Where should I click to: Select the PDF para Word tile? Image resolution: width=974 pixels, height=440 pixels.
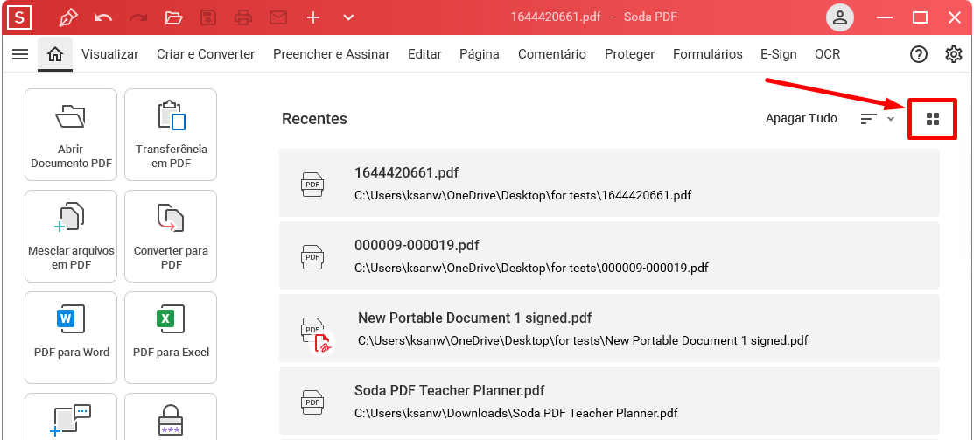tap(71, 338)
